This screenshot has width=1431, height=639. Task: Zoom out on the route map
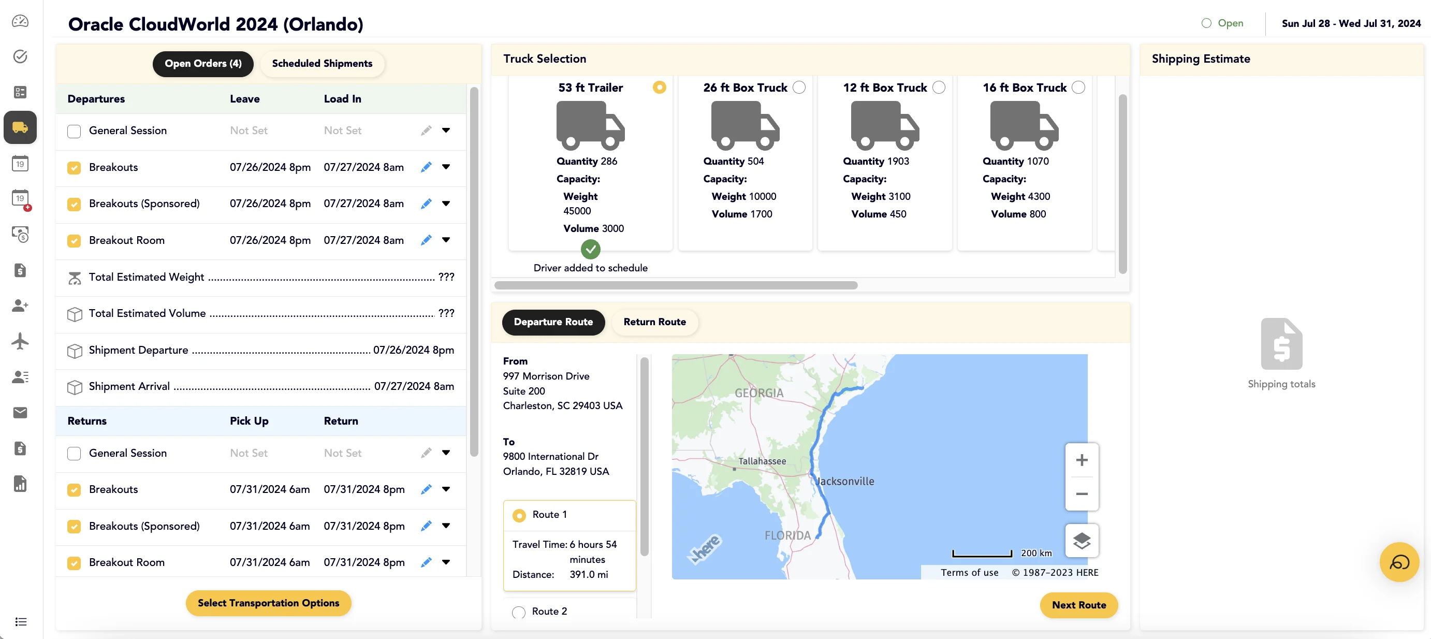1082,494
